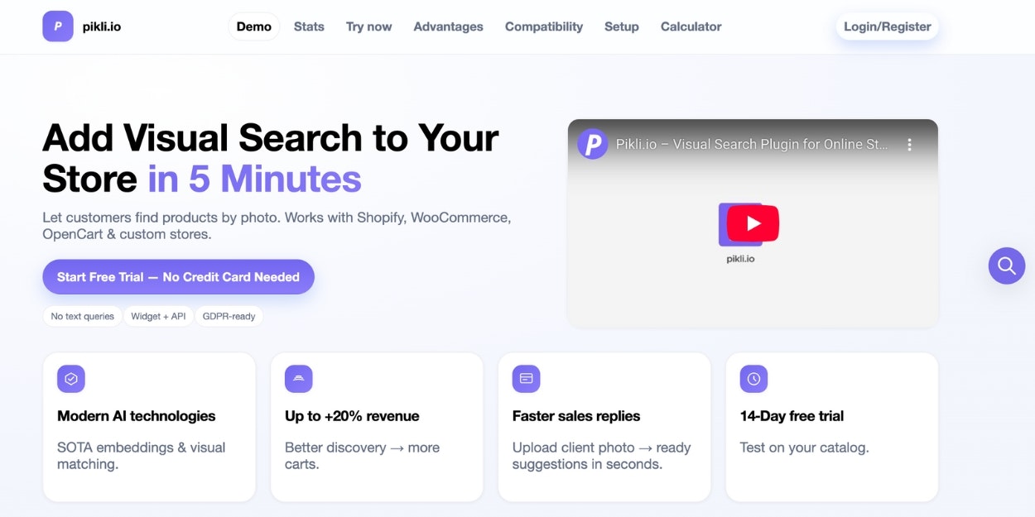Go to the Stats section
This screenshot has height=517, width=1035.
[309, 26]
